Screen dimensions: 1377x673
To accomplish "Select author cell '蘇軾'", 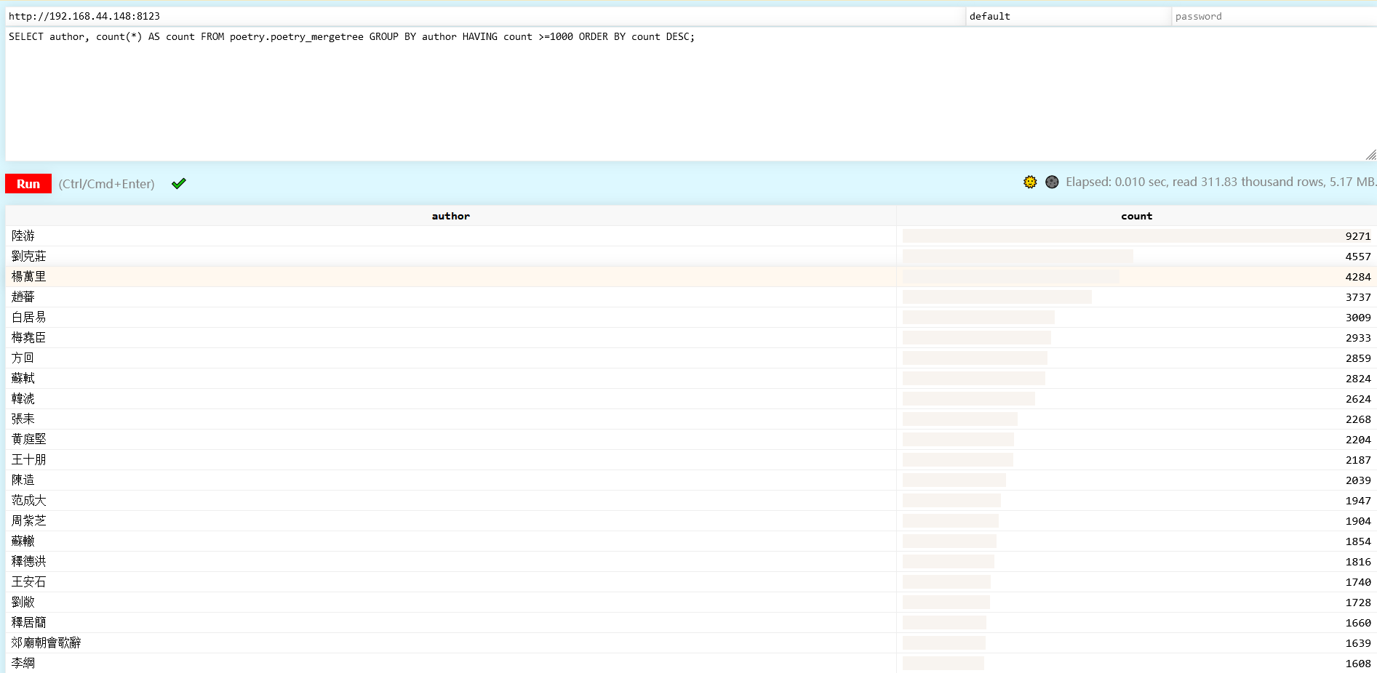I will click(x=451, y=379).
